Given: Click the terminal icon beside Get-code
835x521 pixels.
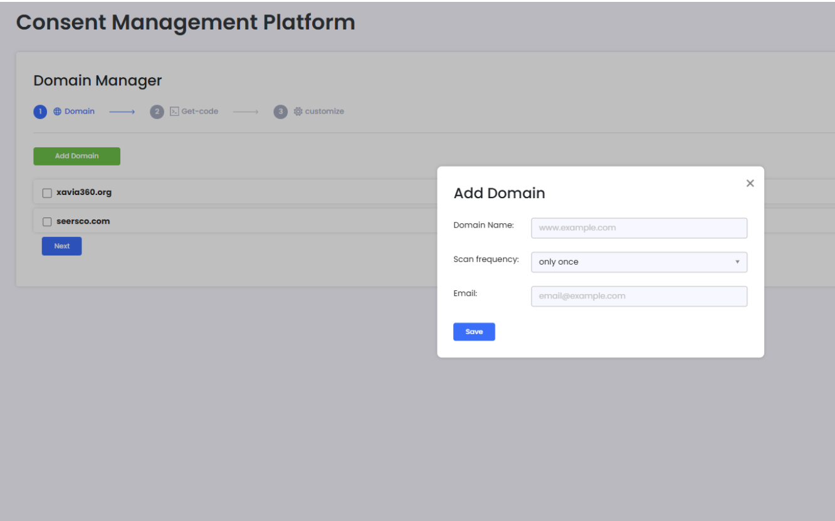Looking at the screenshot, I should click(174, 112).
